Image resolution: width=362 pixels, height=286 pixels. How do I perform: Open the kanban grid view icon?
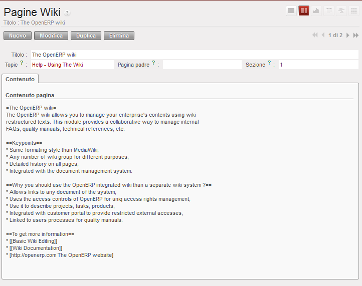tap(353, 11)
